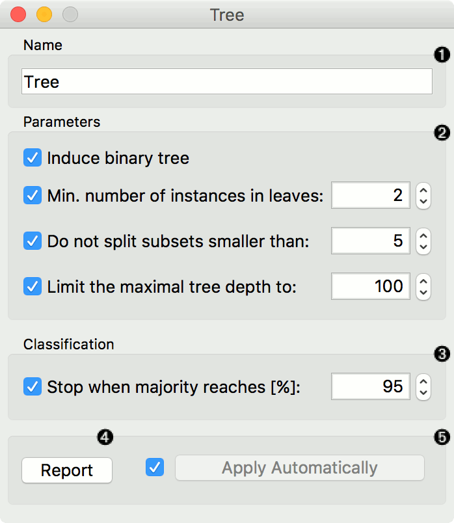
Task: Decrease the split subsets minimum size
Action: tap(423, 247)
